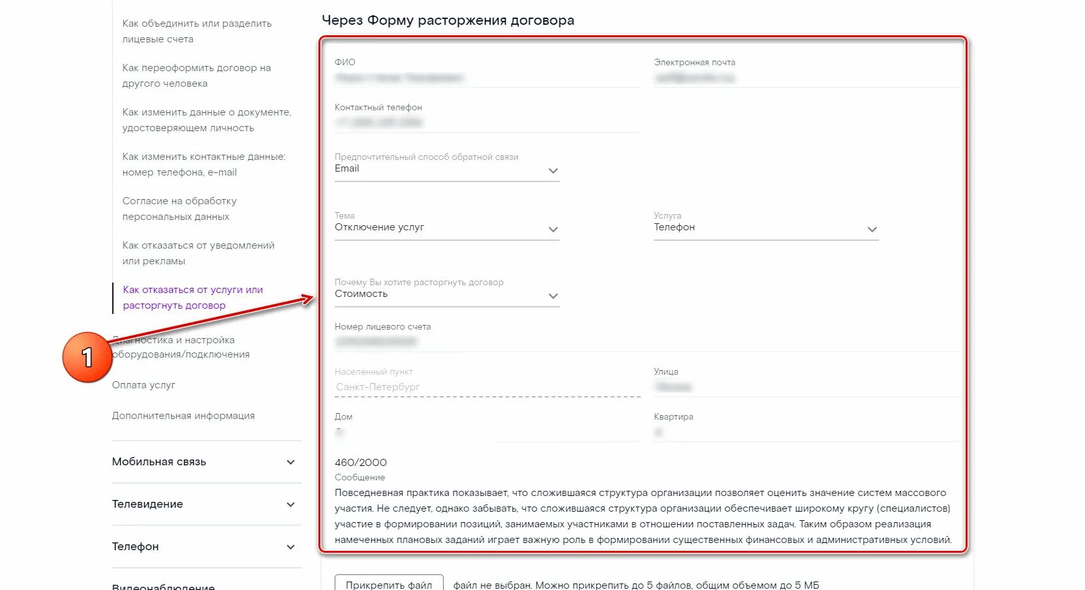Open personal data processing consent link
The width and height of the screenshot is (1085, 590).
point(179,209)
